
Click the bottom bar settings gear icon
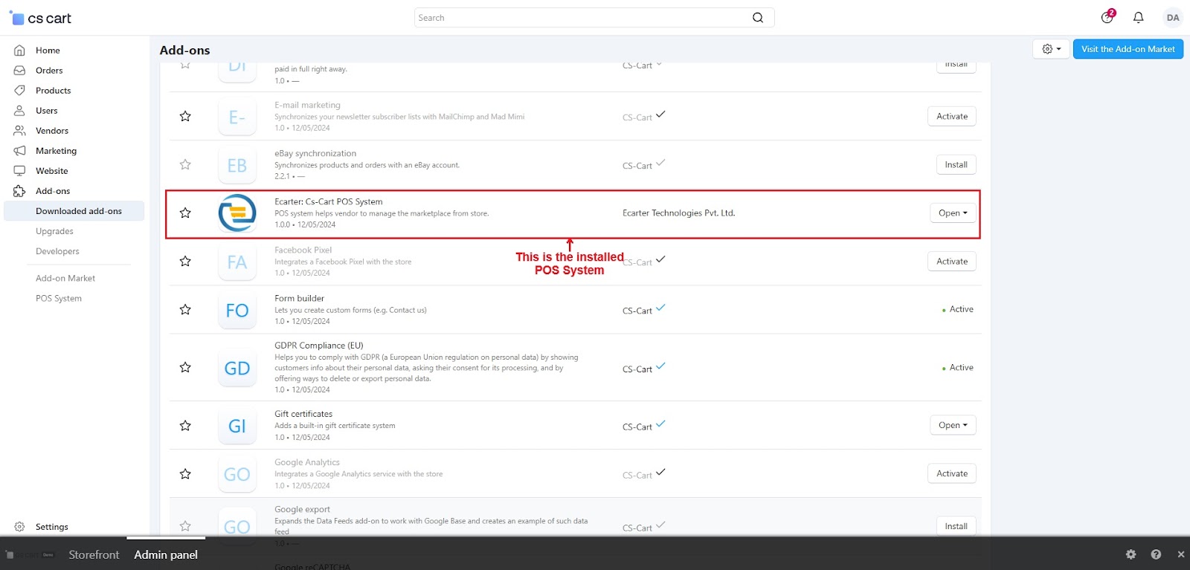1130,554
